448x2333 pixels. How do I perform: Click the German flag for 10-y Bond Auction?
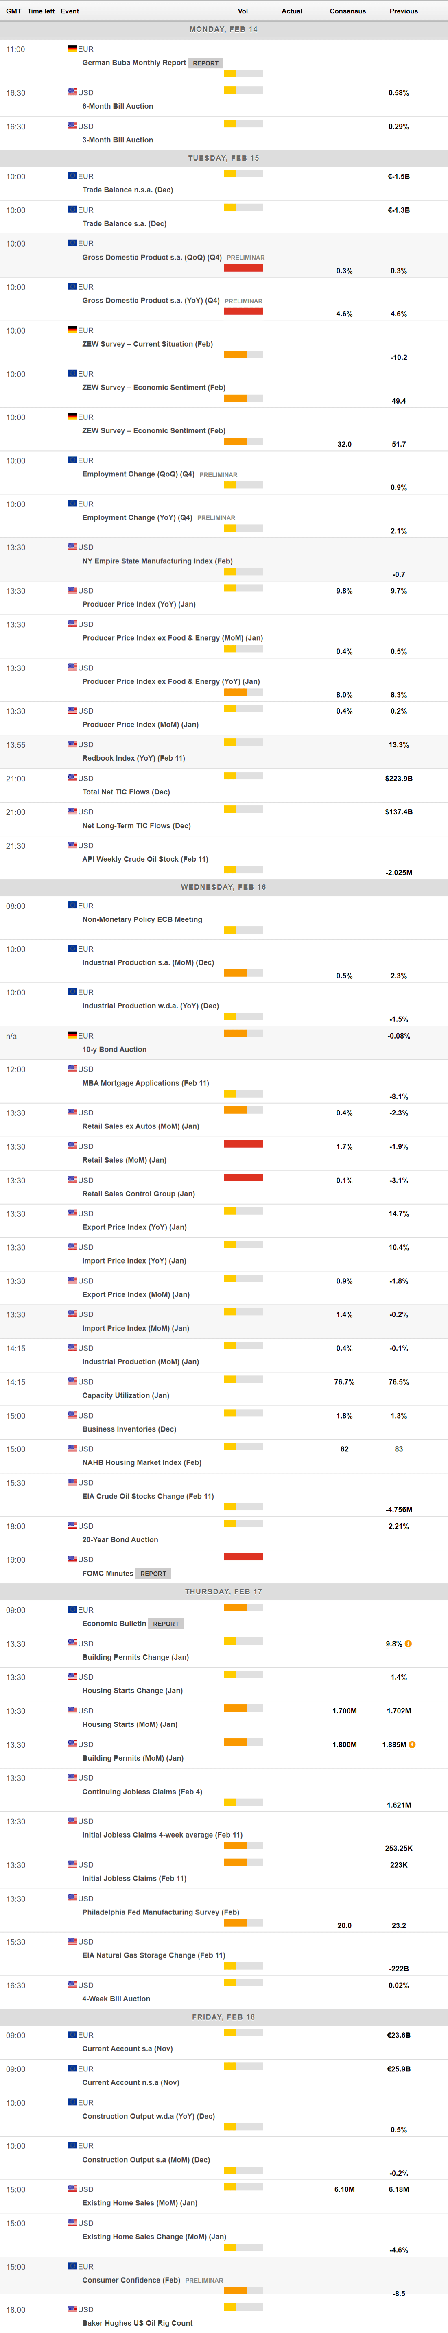pyautogui.click(x=72, y=1035)
